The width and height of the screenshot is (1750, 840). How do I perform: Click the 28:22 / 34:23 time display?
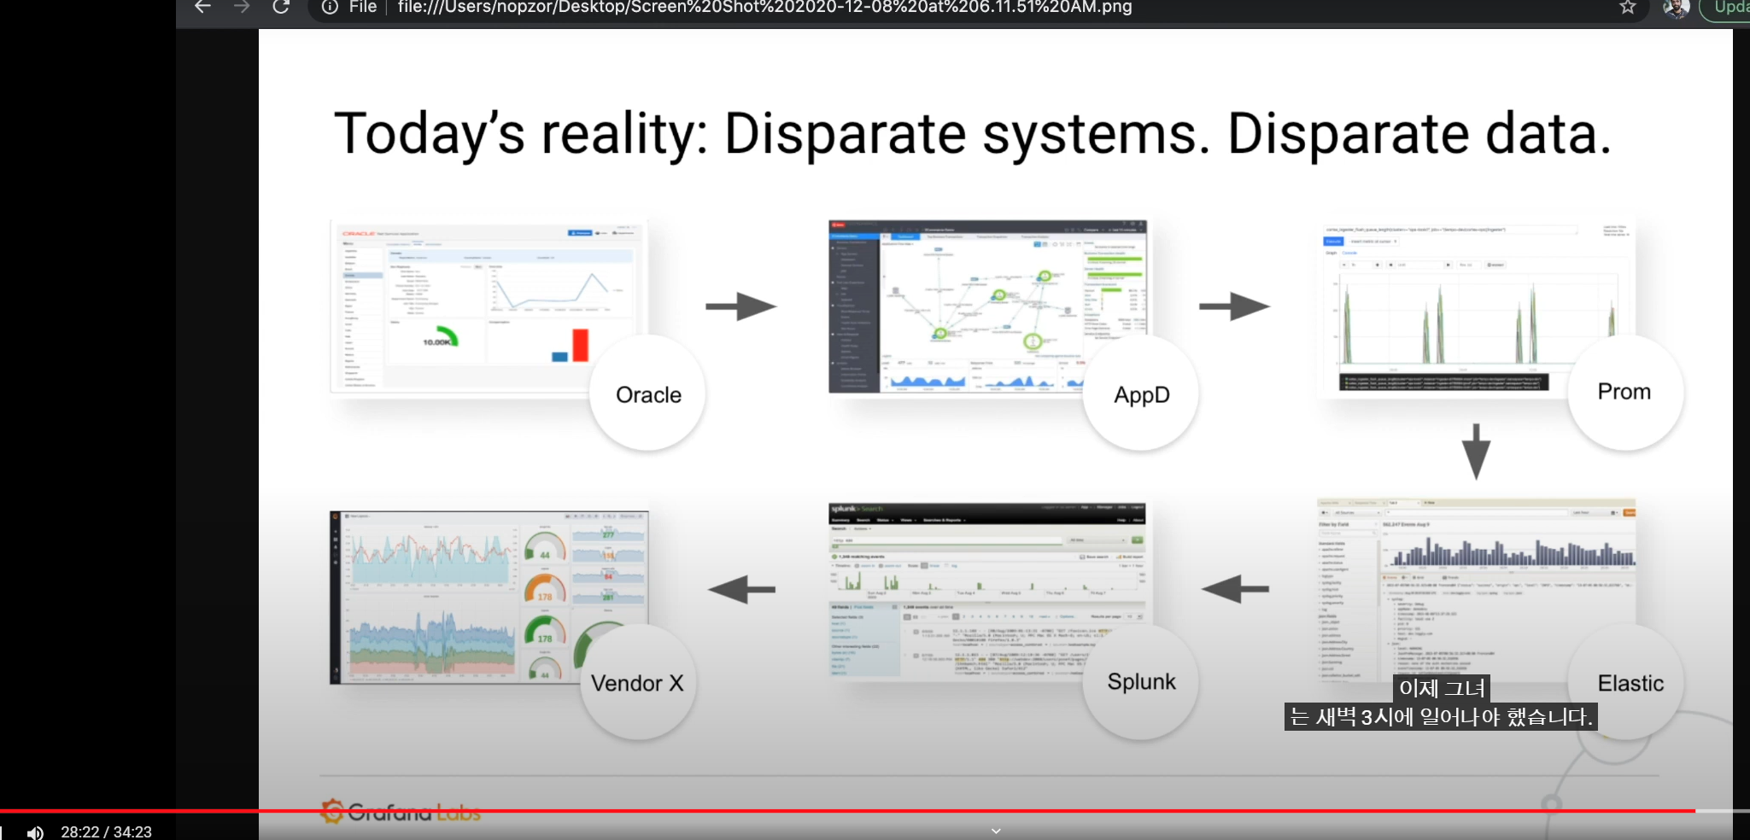[106, 831]
